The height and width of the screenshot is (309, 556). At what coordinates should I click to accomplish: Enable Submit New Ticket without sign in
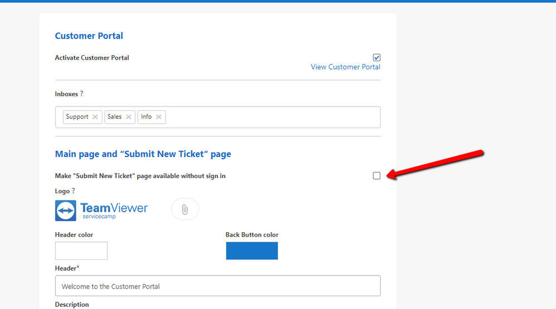click(377, 175)
